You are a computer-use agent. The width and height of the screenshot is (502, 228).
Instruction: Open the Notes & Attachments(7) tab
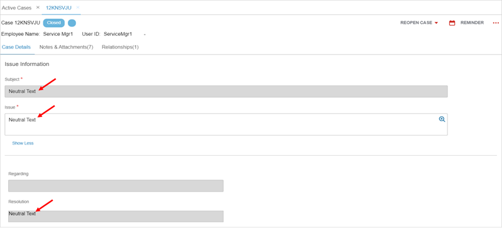coord(67,47)
